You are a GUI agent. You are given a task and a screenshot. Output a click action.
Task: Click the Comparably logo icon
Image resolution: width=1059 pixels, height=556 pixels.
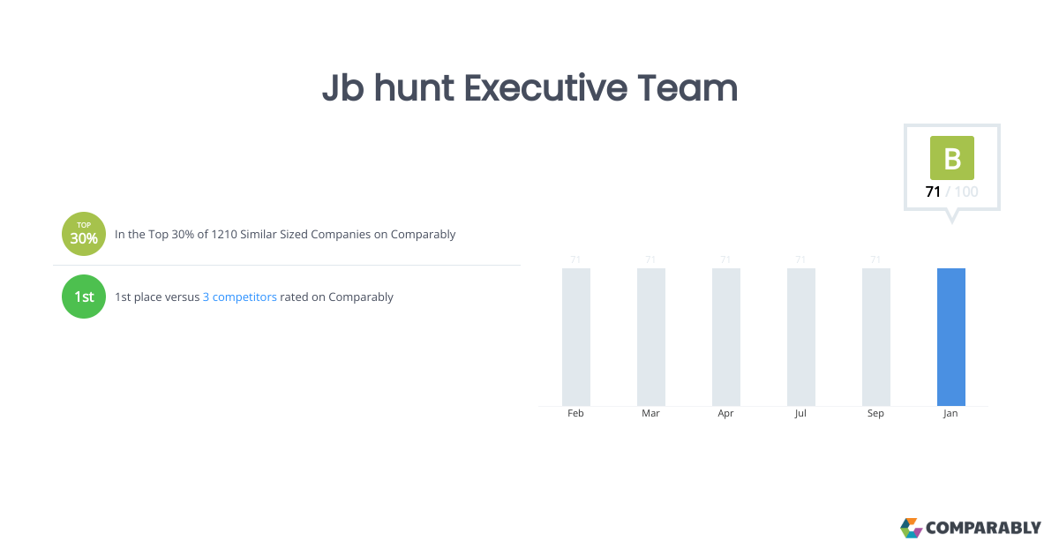911,528
